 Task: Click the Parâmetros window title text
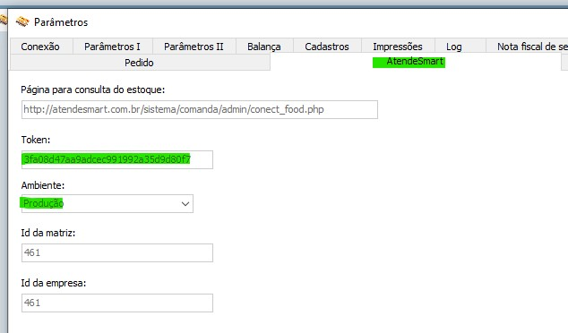click(61, 22)
